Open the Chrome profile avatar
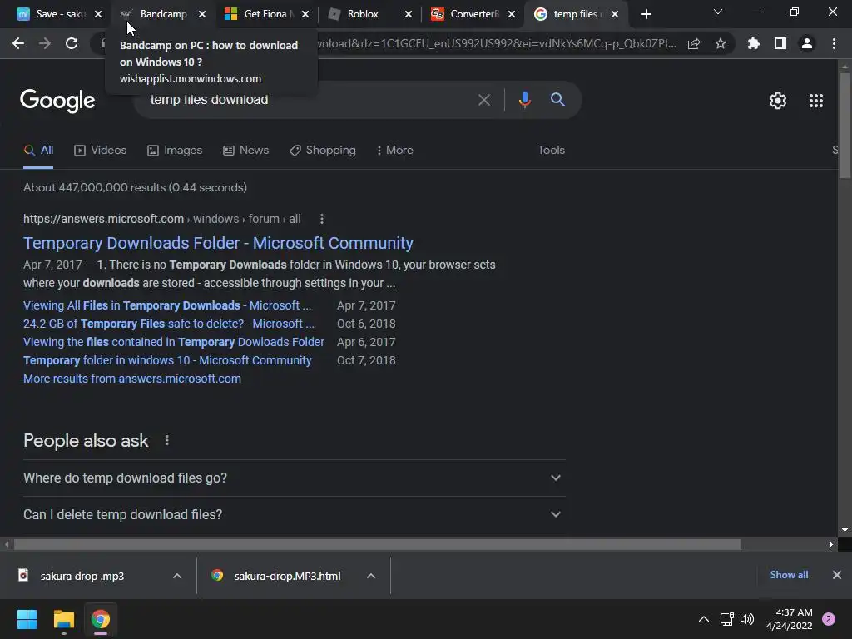 [x=807, y=43]
